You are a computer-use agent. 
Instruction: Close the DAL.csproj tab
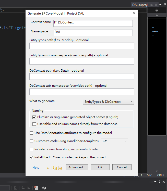pyautogui.click(x=156, y=5)
